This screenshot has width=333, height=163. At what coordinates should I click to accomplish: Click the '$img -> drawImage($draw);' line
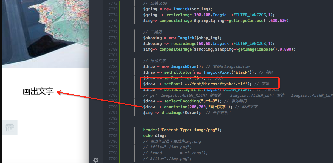pyautogui.click(x=172, y=113)
